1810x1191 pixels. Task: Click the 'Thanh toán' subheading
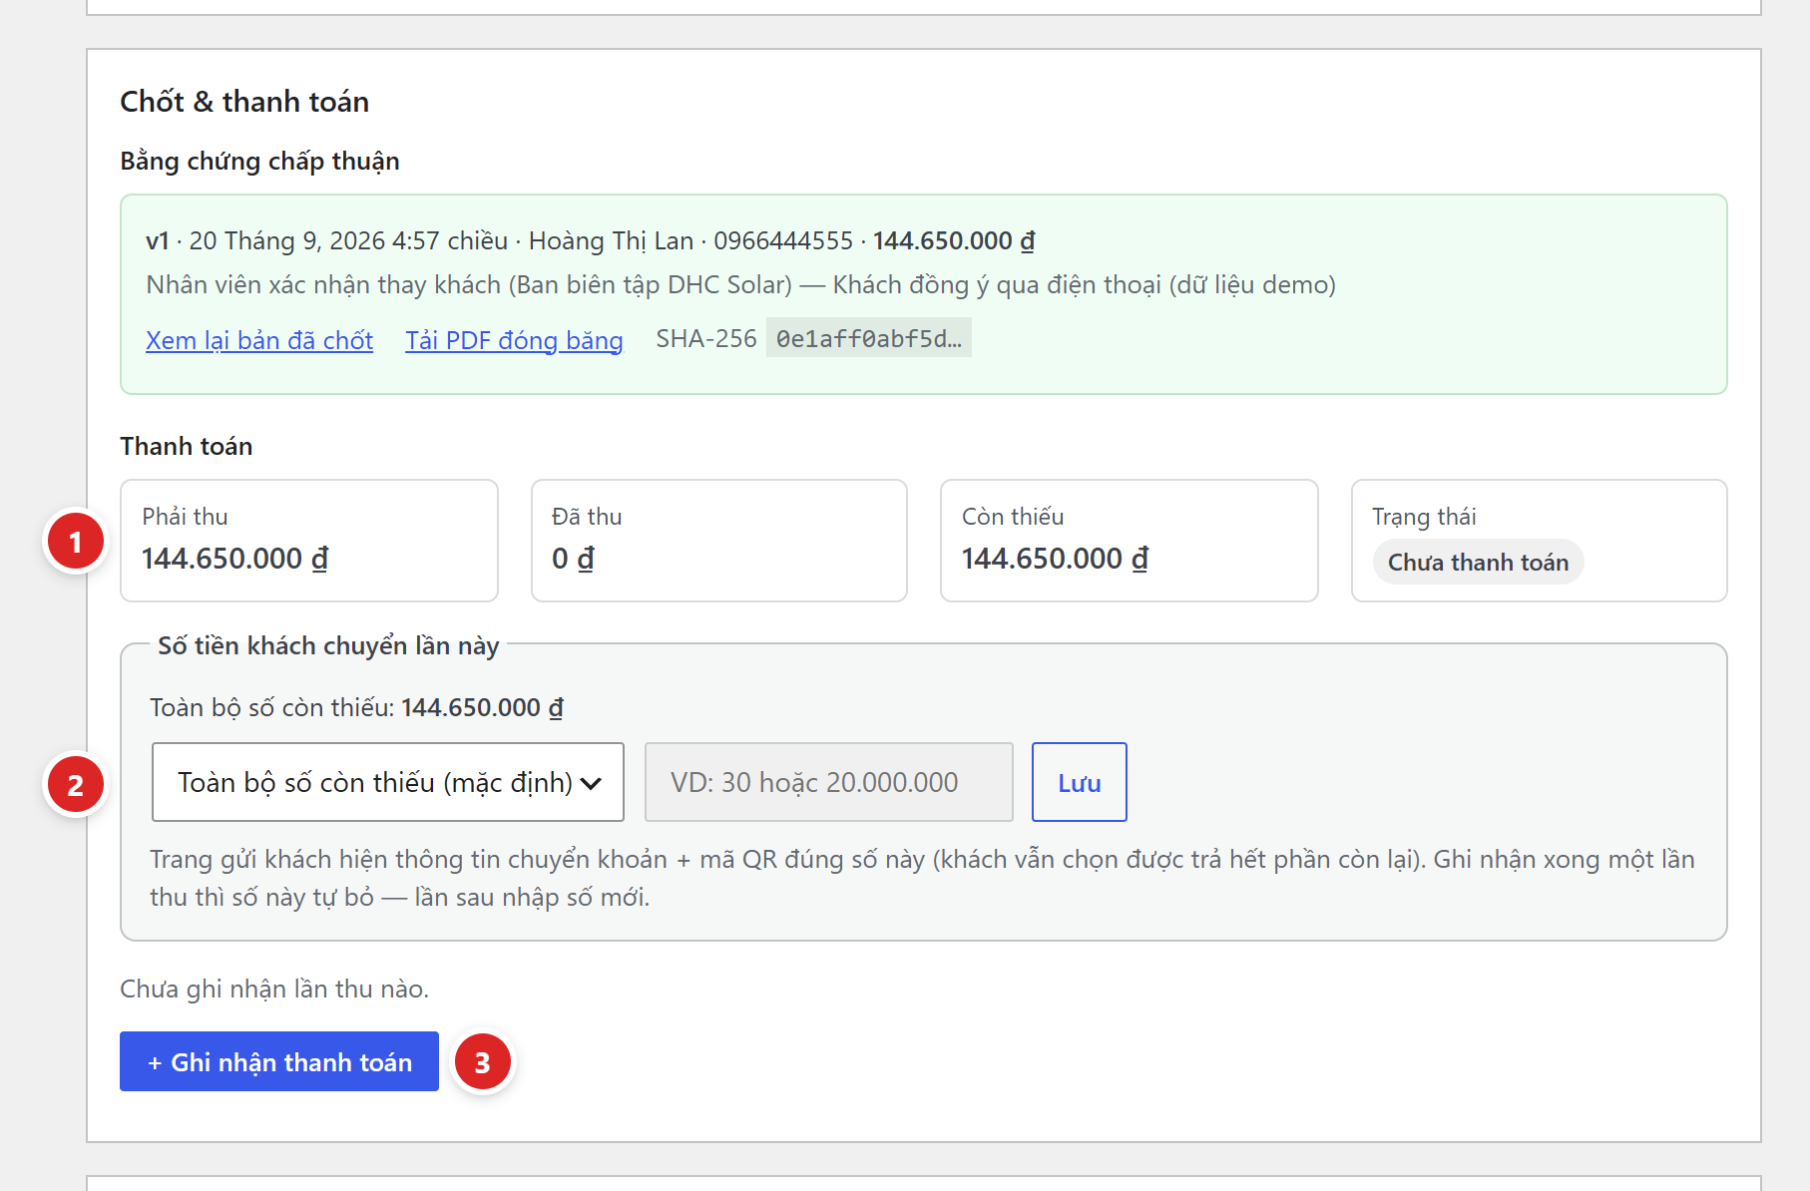coord(186,446)
